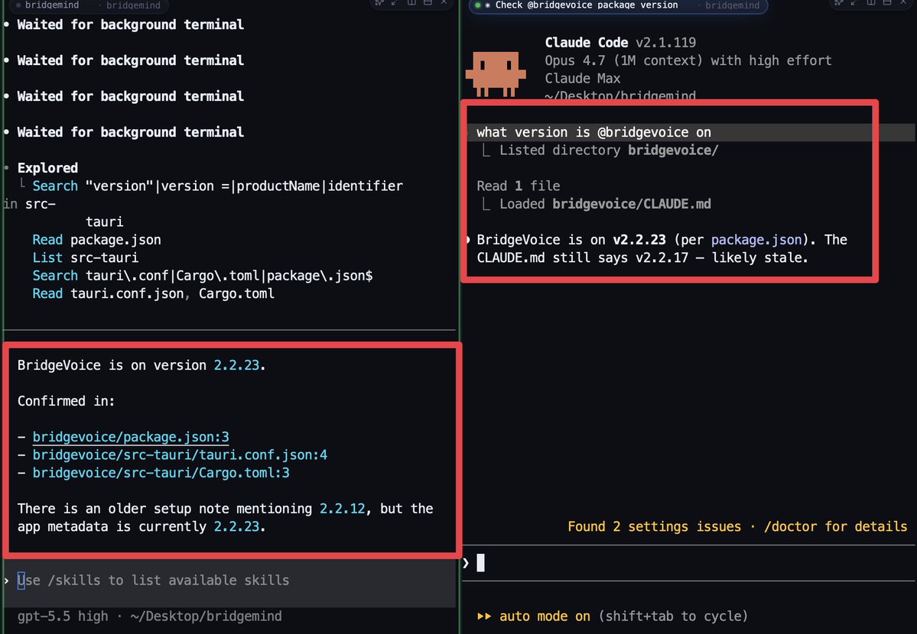The image size is (917, 634).
Task: Select the 'Check @bridgevoice package version' tab
Action: coord(618,5)
